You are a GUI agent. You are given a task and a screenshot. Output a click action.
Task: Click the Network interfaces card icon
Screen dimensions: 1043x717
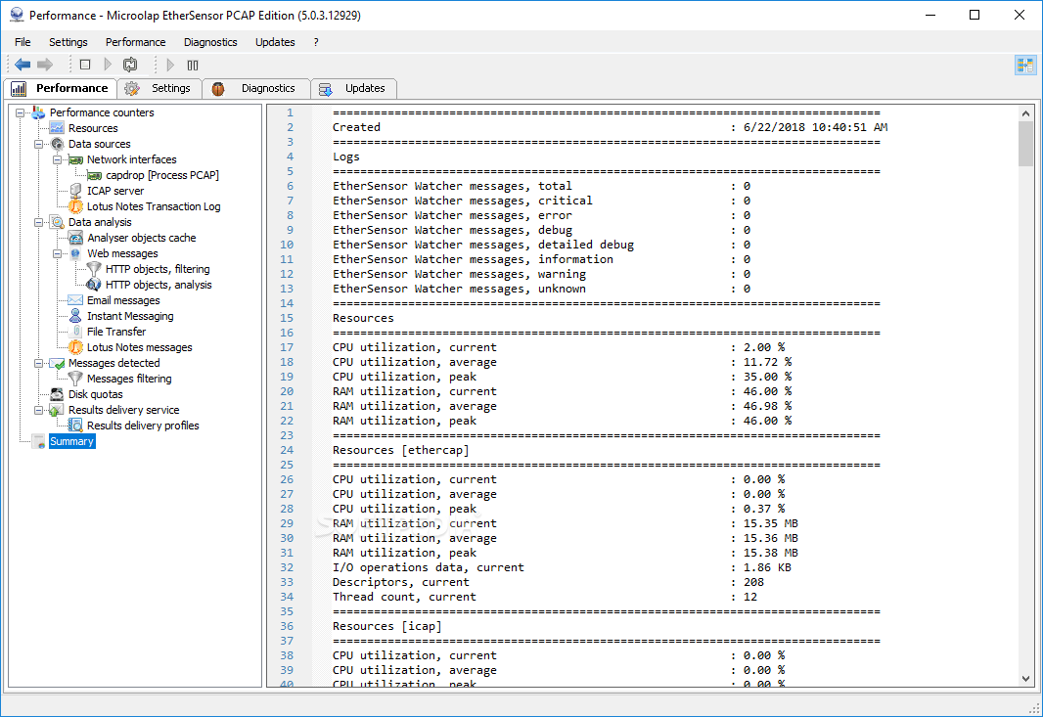[x=76, y=159]
